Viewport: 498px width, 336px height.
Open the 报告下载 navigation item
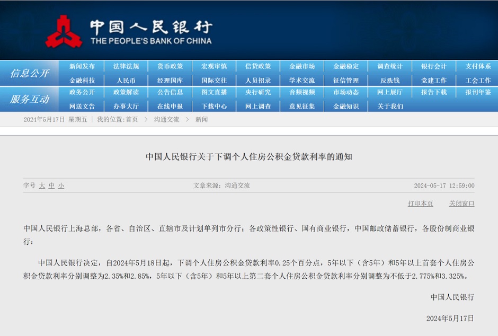coord(433,93)
